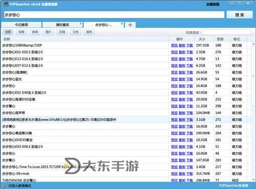
Task: Click 下载 for 步步惊心E01-E02 row
Action: coord(190,52)
